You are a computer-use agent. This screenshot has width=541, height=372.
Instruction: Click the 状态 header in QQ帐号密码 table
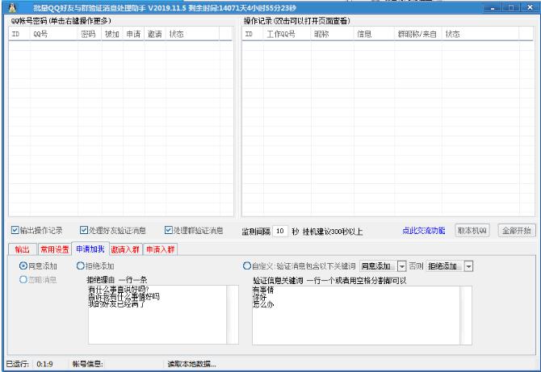pos(192,34)
